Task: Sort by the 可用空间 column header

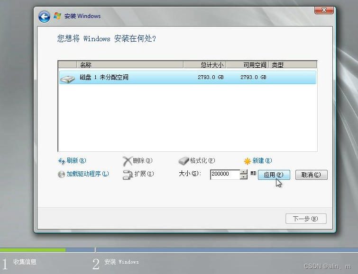Action: click(248, 65)
